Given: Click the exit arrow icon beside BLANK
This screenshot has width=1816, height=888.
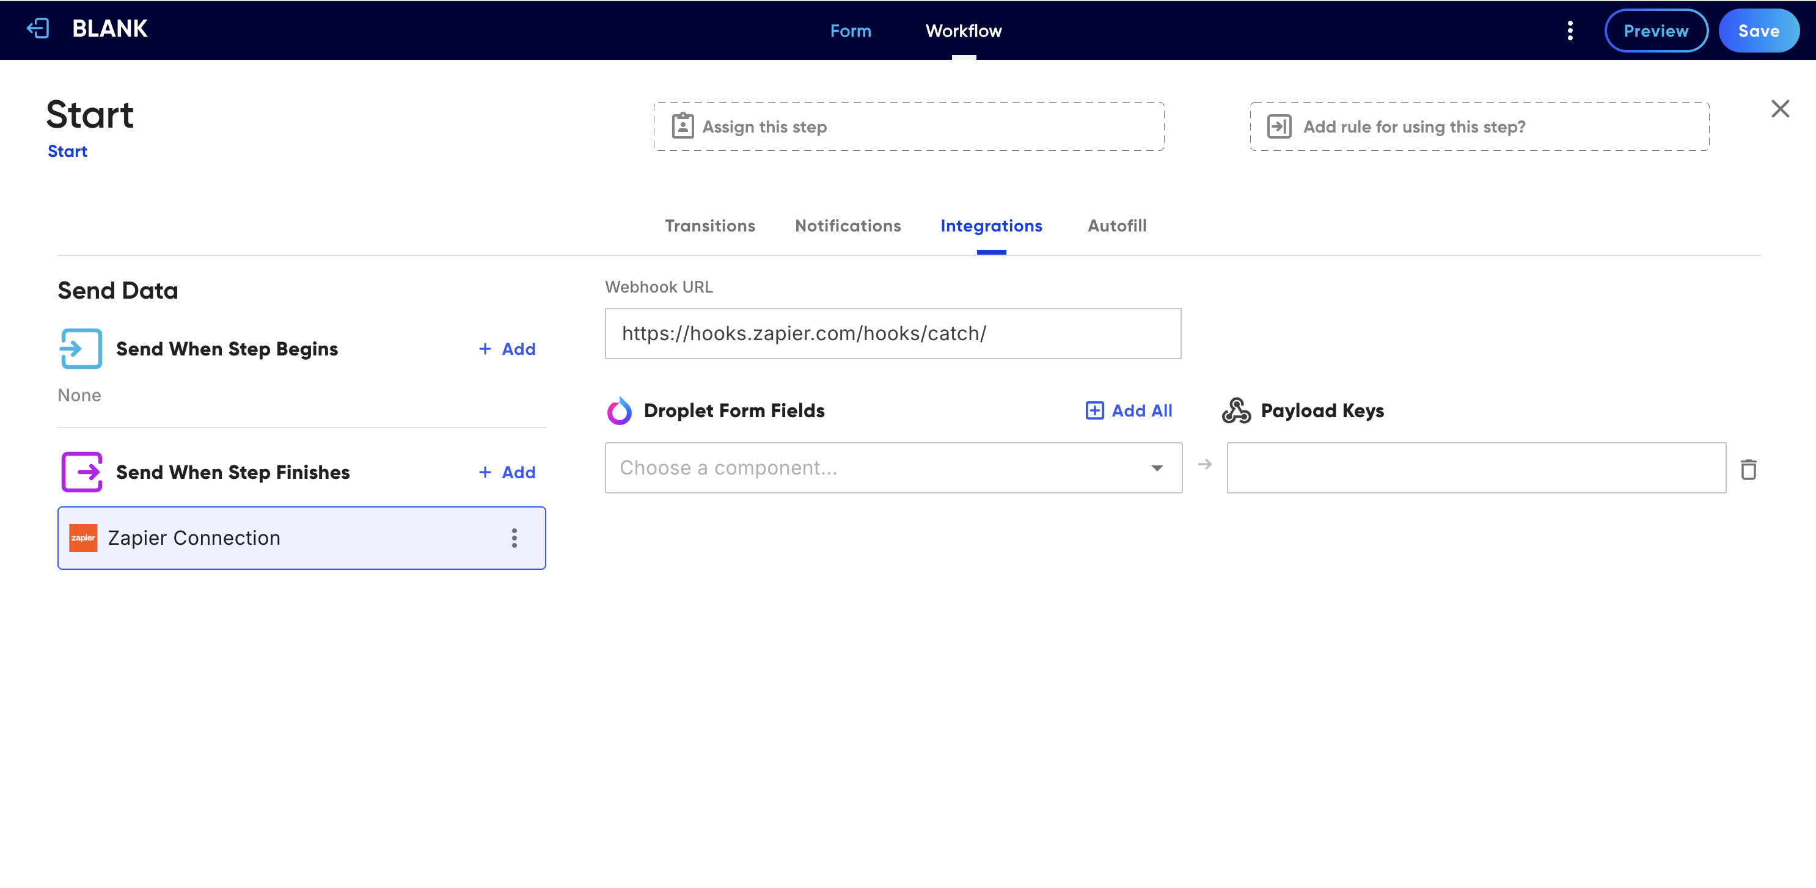Looking at the screenshot, I should tap(37, 29).
